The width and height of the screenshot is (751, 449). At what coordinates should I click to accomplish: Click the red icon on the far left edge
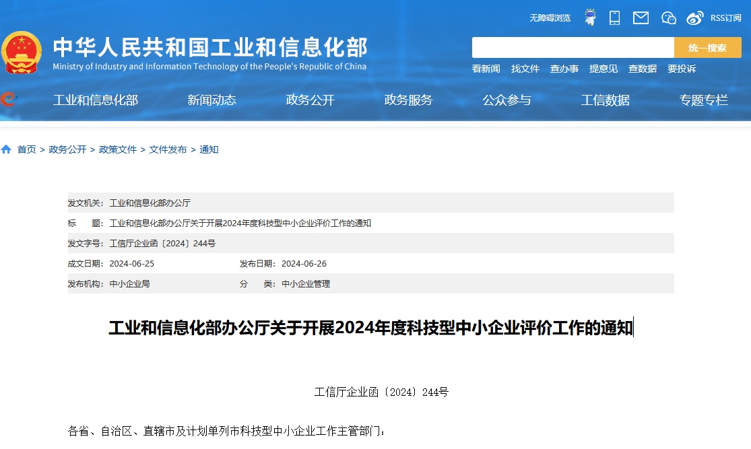point(7,99)
